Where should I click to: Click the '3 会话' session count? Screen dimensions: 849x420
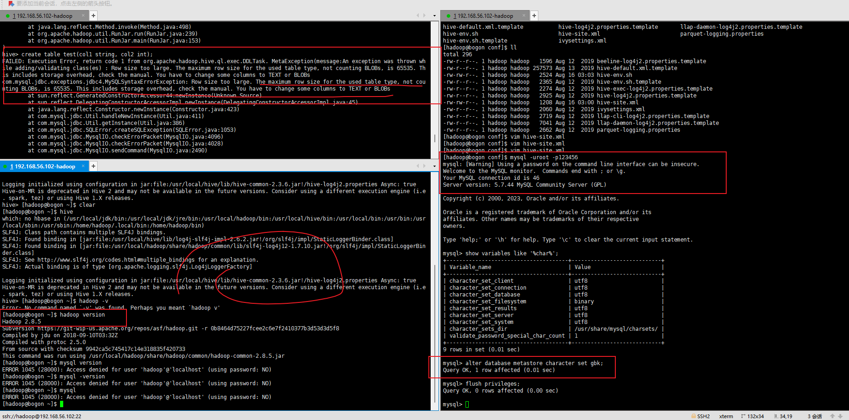(815, 416)
